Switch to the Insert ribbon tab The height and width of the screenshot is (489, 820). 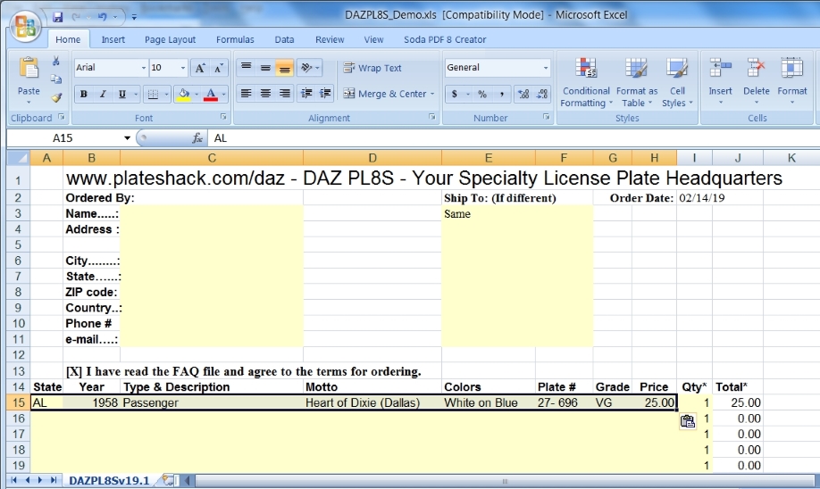(x=113, y=39)
